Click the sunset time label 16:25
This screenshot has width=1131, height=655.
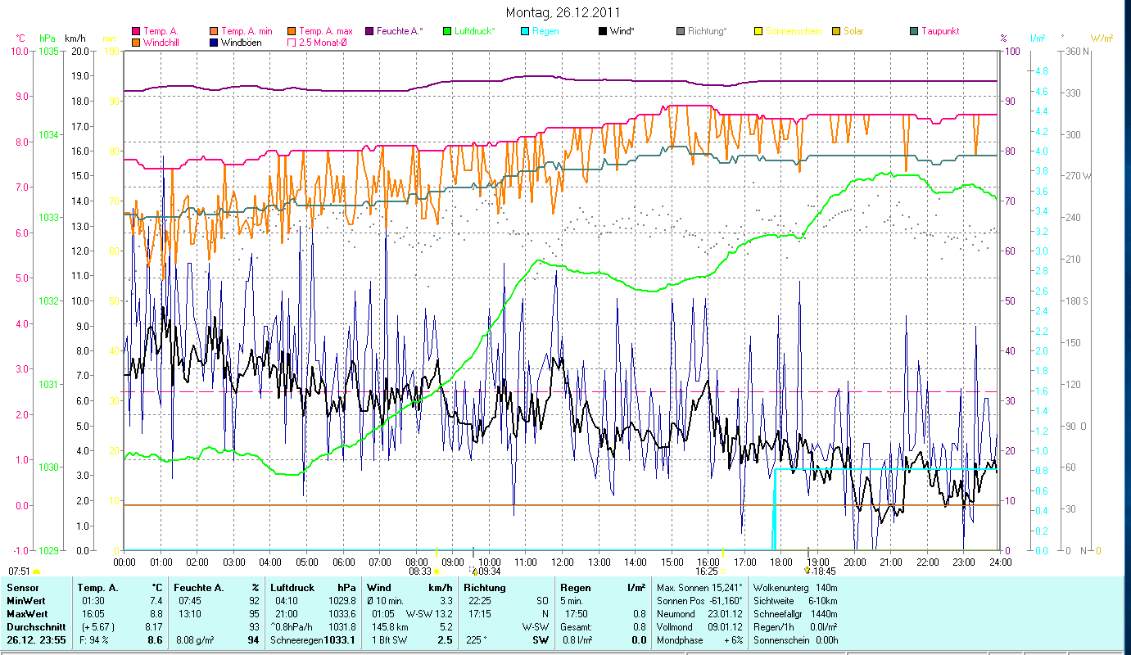(x=707, y=571)
